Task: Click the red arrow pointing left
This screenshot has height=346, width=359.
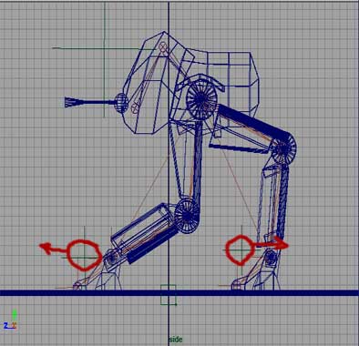Action: [52, 249]
